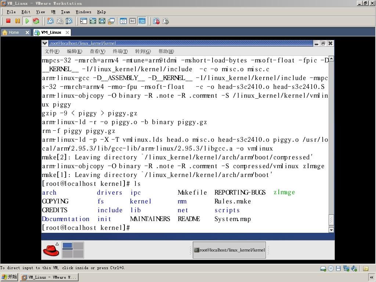Switch to second workspace in pager
The image size is (376, 282).
[78, 246]
